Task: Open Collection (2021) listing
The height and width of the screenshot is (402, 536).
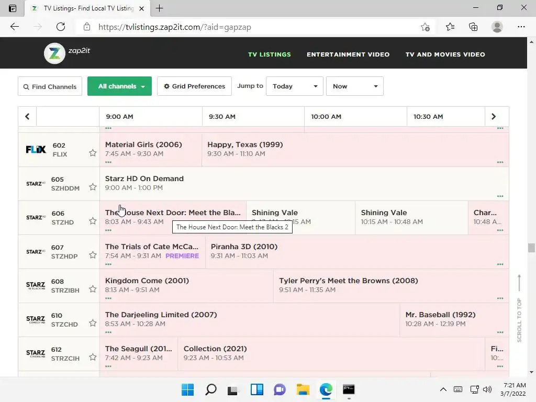Action: tap(331, 354)
